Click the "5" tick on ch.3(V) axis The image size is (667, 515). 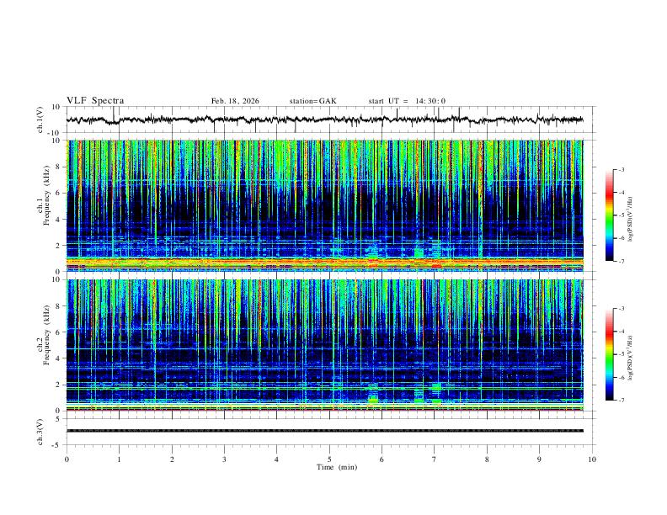(59, 418)
